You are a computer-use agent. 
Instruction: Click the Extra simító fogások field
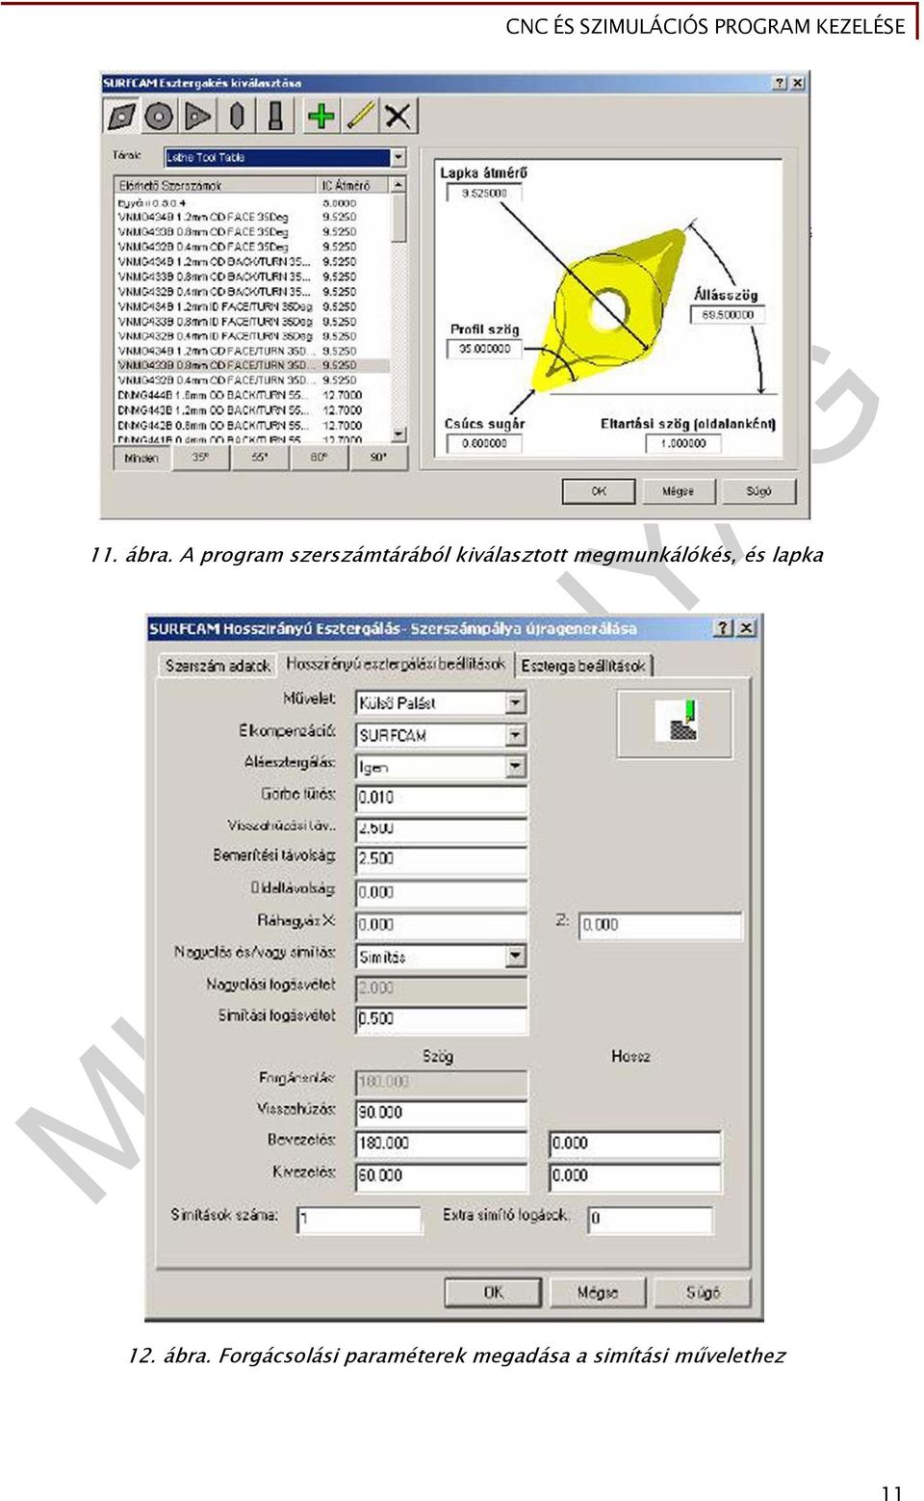651,1220
